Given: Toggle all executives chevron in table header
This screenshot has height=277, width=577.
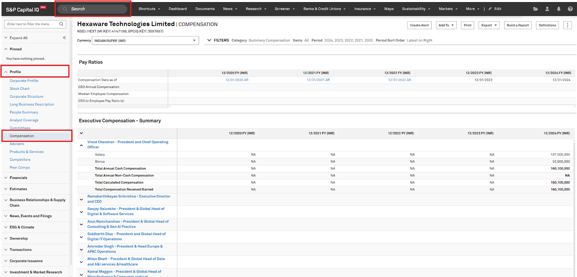Looking at the screenshot, I should click(x=81, y=133).
